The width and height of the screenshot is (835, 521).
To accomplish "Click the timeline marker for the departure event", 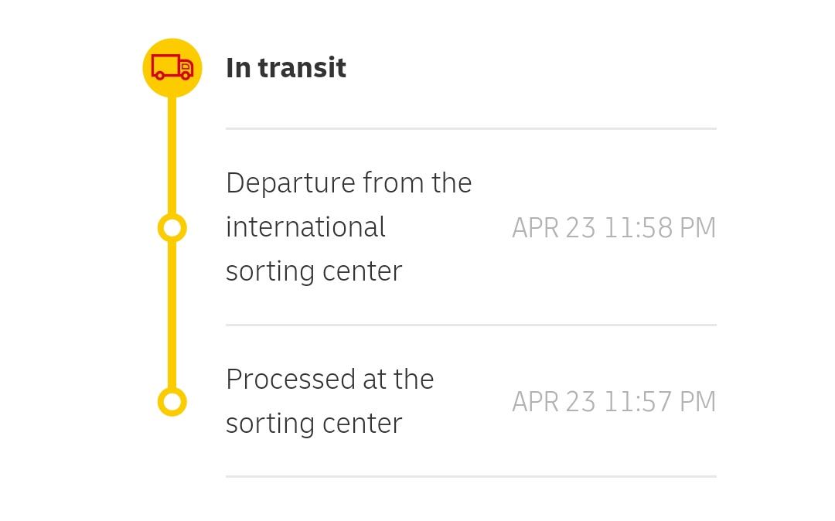I will [x=172, y=228].
